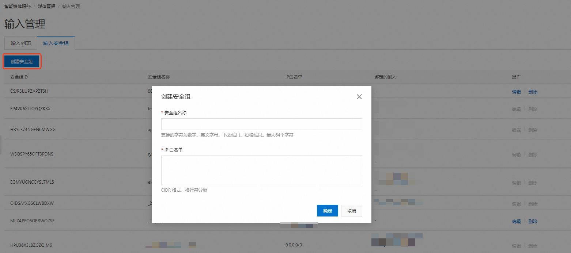Click 删除 for W3OSPY65OFT3PDNS
Image resolution: width=571 pixels, height=253 pixels.
(533, 154)
